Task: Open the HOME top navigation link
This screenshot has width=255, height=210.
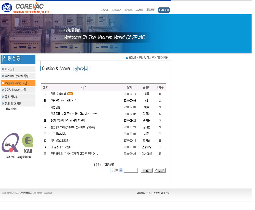Action: tap(105, 10)
